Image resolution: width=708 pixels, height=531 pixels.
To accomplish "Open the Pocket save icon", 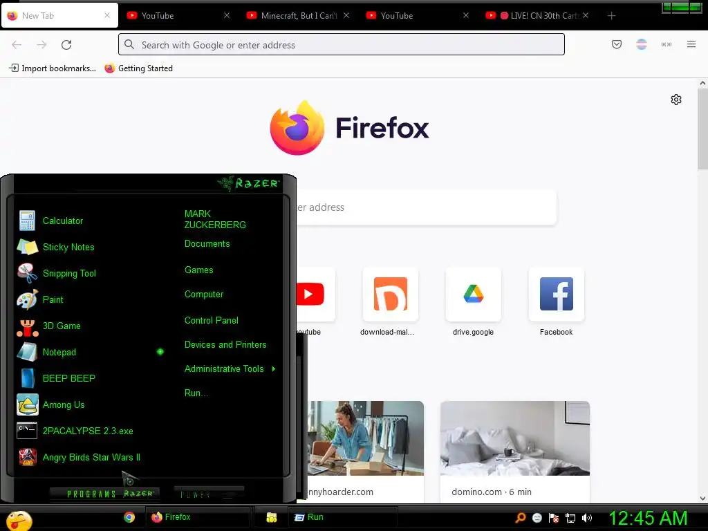I will pos(616,44).
